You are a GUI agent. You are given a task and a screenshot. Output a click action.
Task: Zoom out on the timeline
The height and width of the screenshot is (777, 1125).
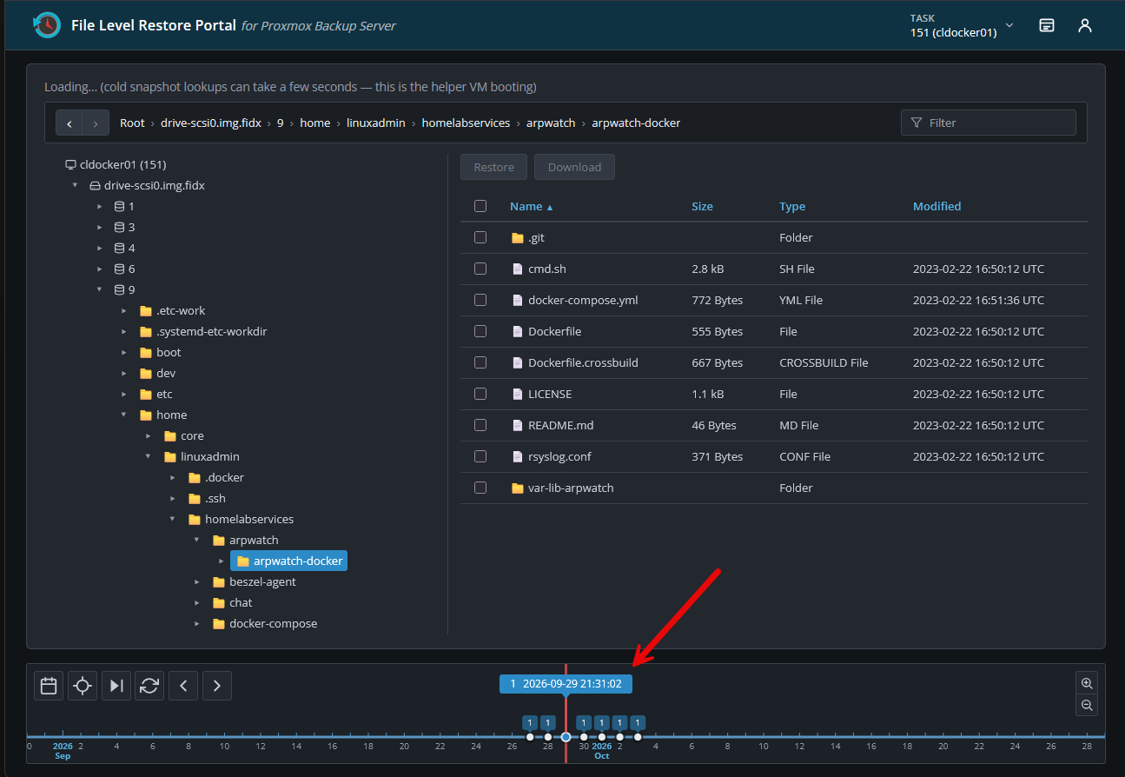click(x=1087, y=705)
